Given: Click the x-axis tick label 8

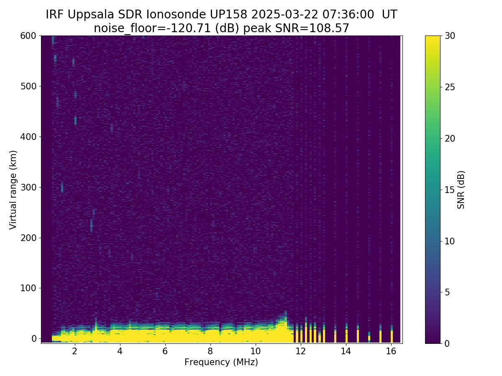Looking at the screenshot, I should 210,351.
